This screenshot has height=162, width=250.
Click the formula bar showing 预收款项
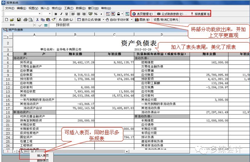click(x=149, y=25)
